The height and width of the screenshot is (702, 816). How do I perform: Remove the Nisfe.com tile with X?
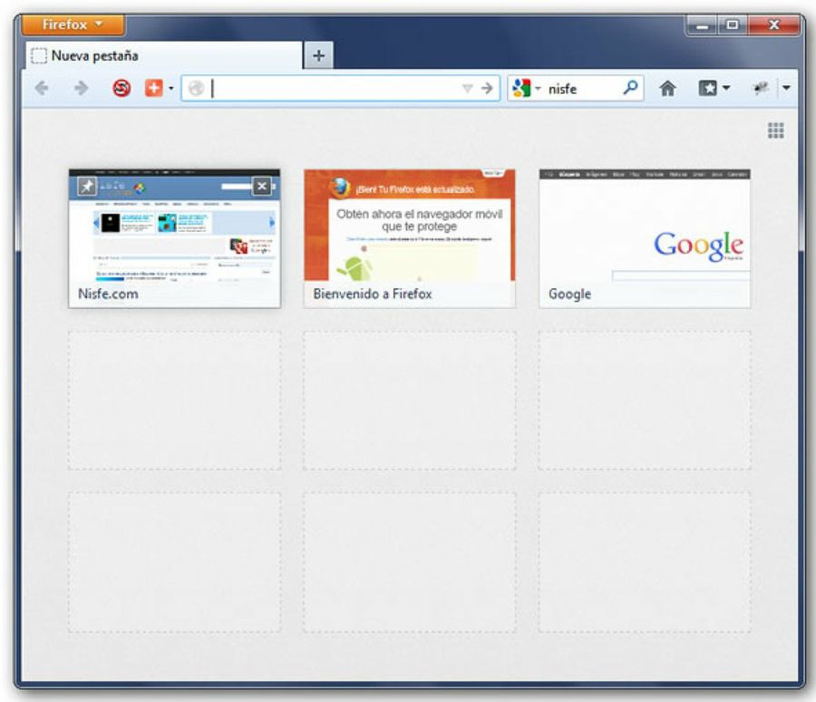[261, 187]
